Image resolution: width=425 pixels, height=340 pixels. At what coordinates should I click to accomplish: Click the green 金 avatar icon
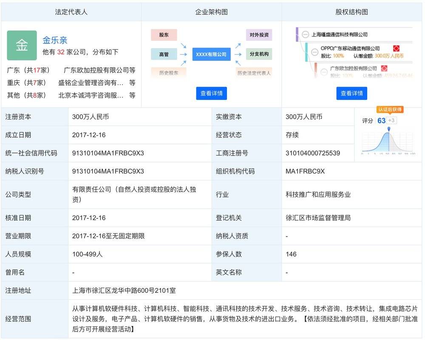(x=22, y=45)
